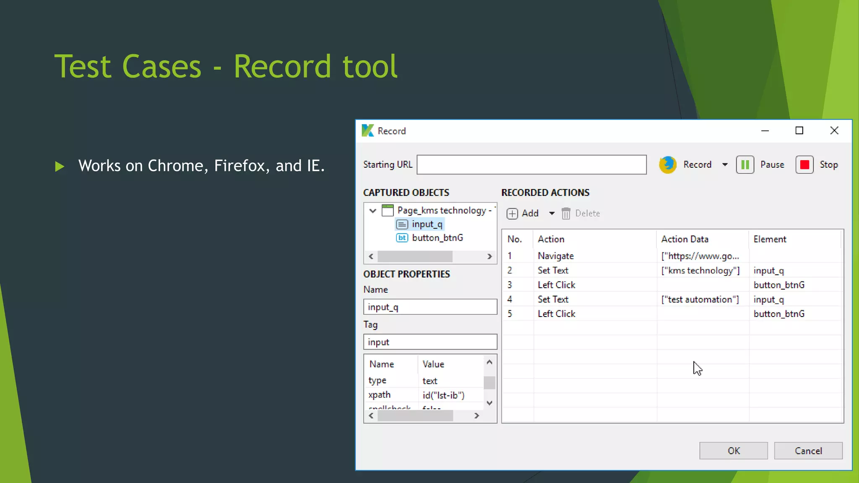Click the No. column header
859x483 pixels.
click(515, 239)
